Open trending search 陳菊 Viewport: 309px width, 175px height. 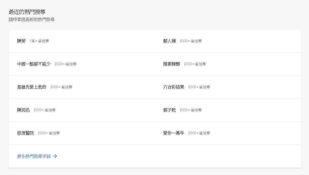pos(21,41)
